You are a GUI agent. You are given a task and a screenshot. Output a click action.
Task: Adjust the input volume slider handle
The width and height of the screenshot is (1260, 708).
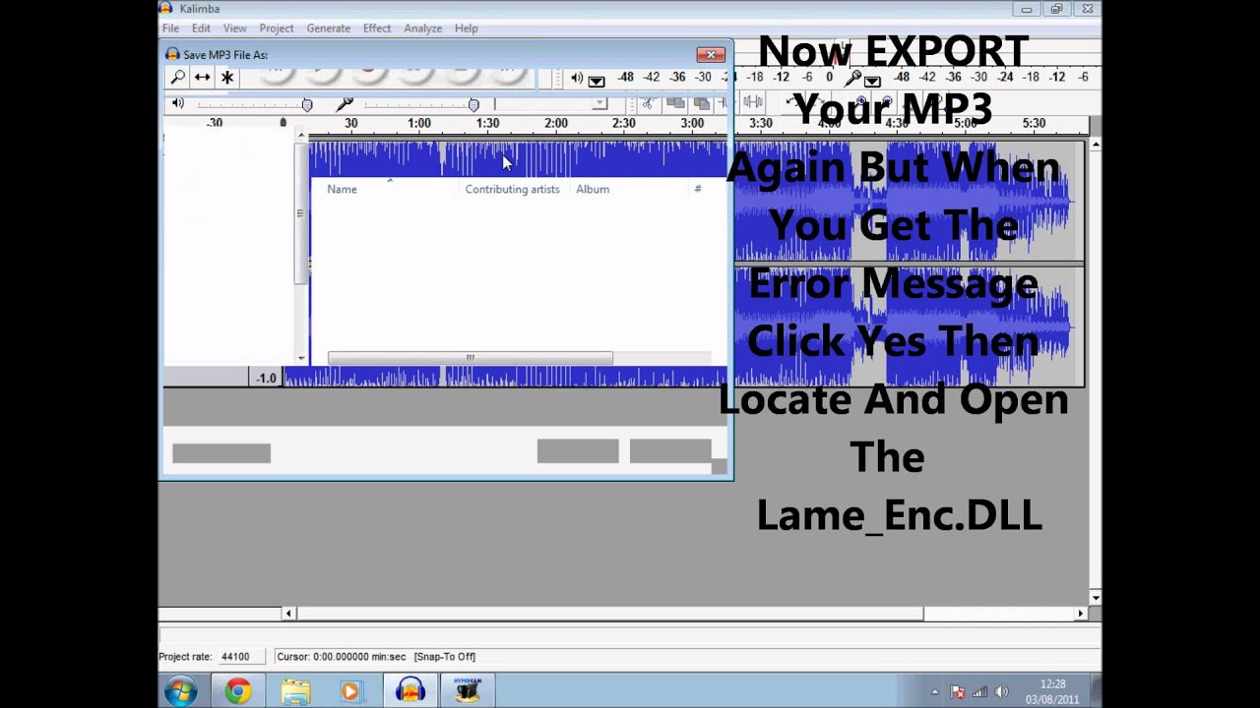pos(473,104)
